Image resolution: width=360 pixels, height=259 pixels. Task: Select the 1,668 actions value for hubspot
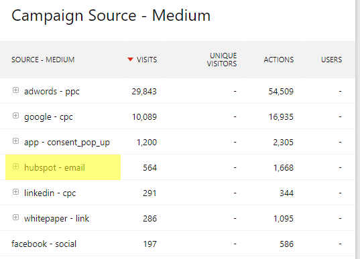coord(284,168)
